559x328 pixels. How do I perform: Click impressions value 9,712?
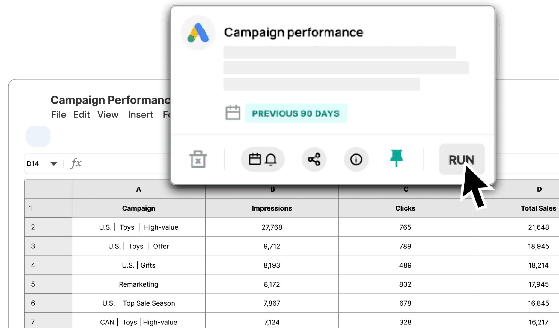272,246
